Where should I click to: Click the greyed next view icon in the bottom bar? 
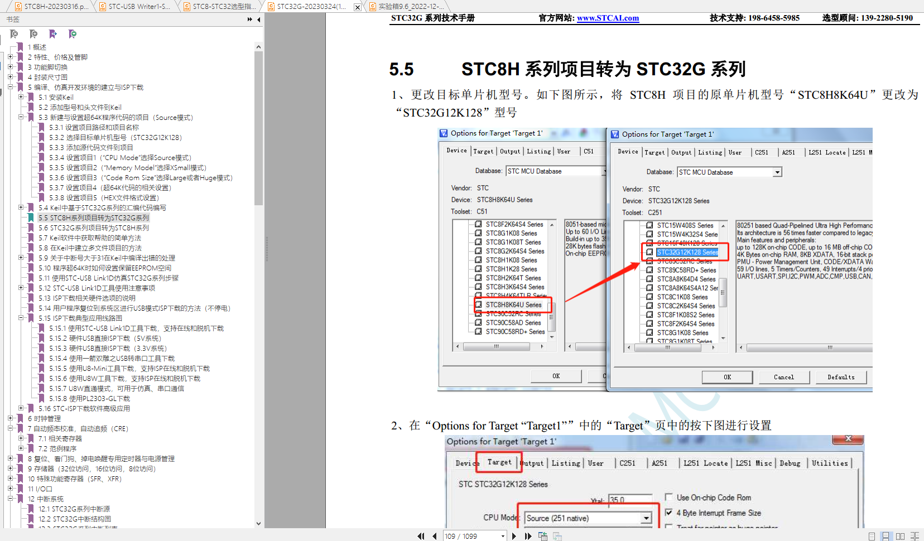click(557, 536)
